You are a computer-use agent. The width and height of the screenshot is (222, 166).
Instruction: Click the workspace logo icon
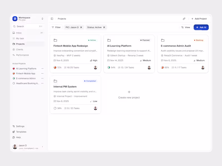14,19
